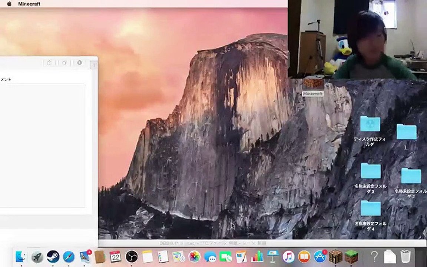
Task: Open Trash in the dock
Action: point(406,257)
